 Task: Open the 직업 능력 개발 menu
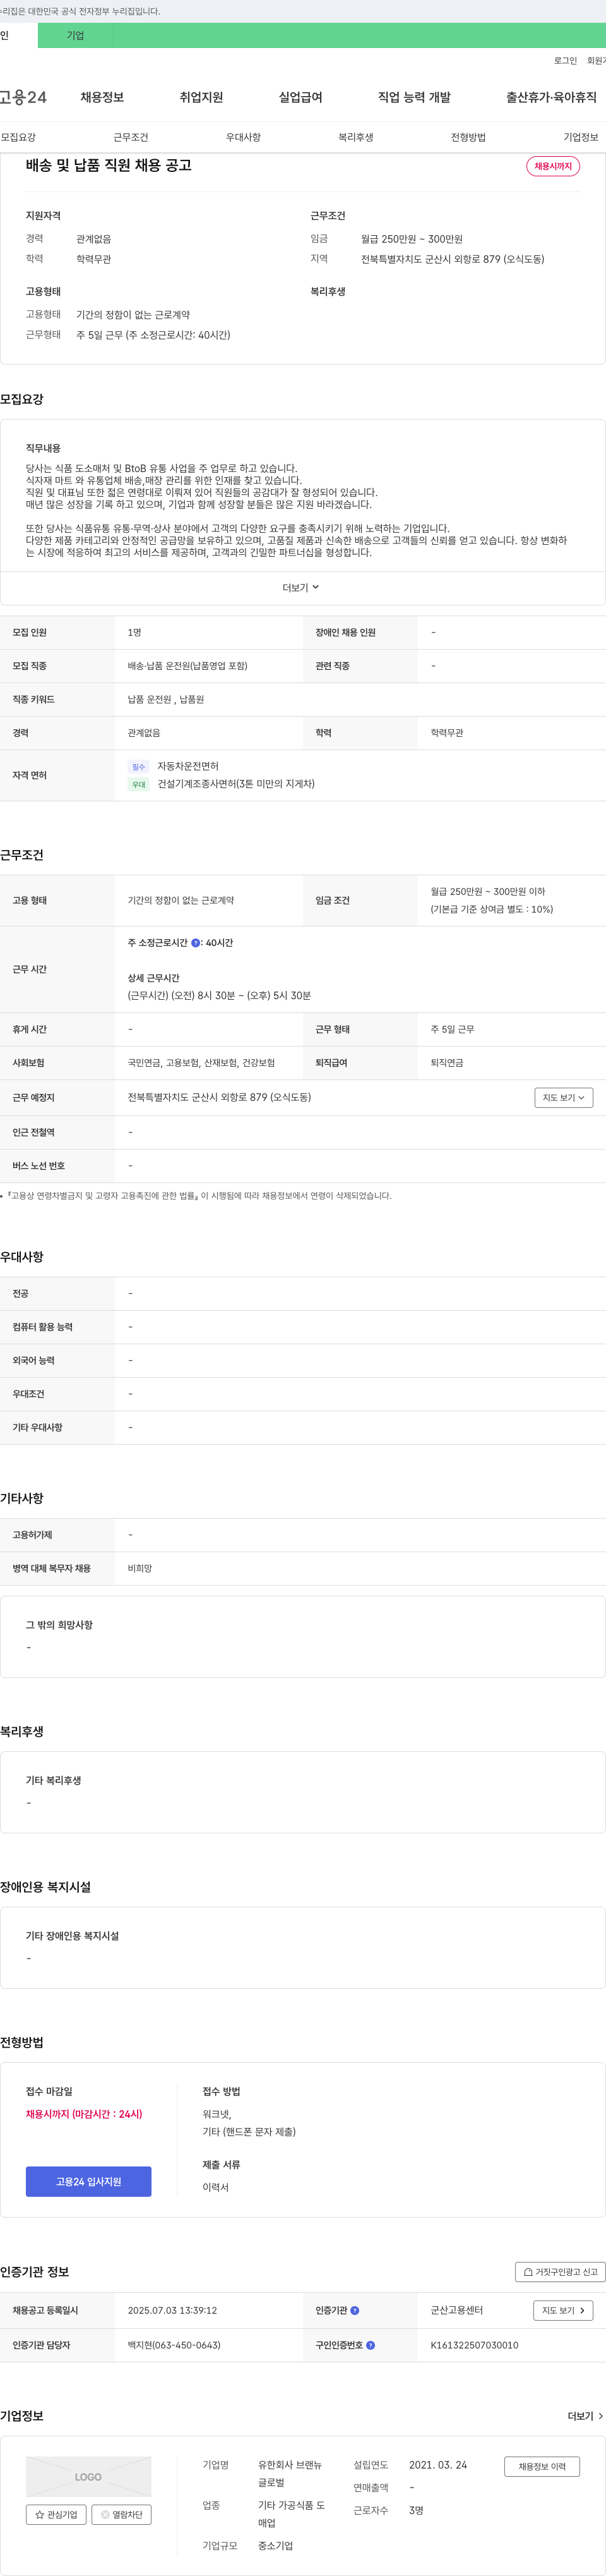(x=414, y=97)
